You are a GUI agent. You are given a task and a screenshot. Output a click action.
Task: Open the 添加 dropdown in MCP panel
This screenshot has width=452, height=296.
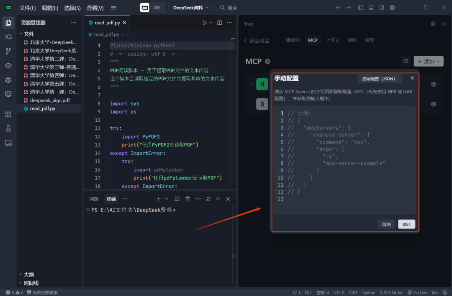[x=429, y=61]
